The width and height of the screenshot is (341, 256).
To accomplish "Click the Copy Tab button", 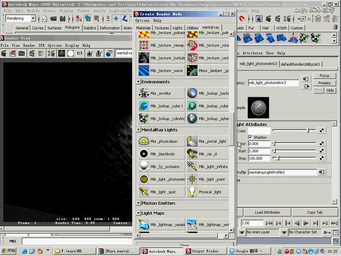I will (x=315, y=212).
